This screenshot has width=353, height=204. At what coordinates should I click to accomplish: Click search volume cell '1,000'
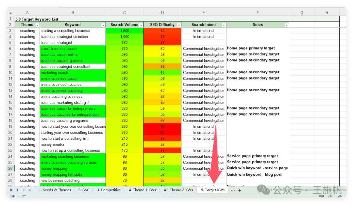point(125,36)
